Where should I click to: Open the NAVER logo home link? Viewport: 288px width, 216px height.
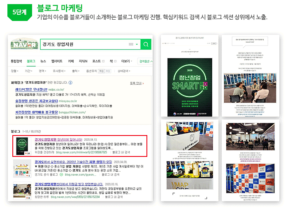(24, 44)
